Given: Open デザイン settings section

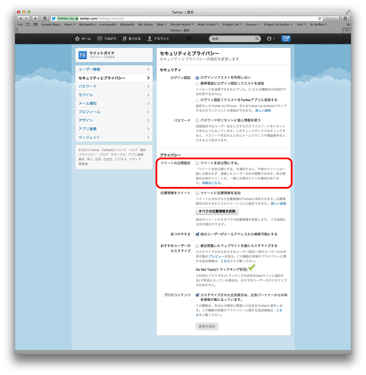Looking at the screenshot, I should tap(114, 120).
